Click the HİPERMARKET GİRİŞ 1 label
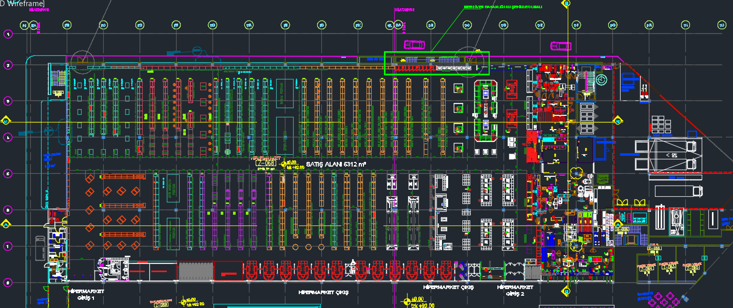The image size is (733, 308). point(86,294)
